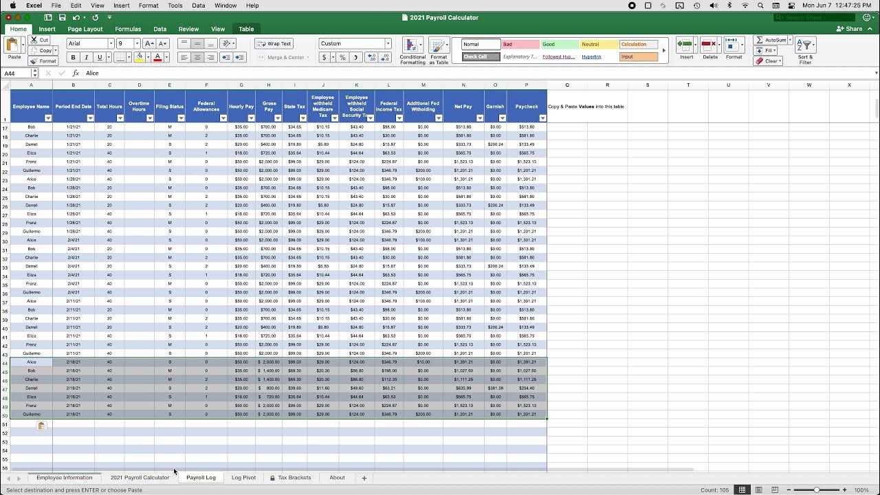Click the yellow fill color button

pyautogui.click(x=139, y=58)
